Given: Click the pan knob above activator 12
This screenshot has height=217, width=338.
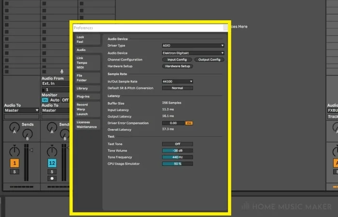Looking at the screenshot, I should point(52,151).
